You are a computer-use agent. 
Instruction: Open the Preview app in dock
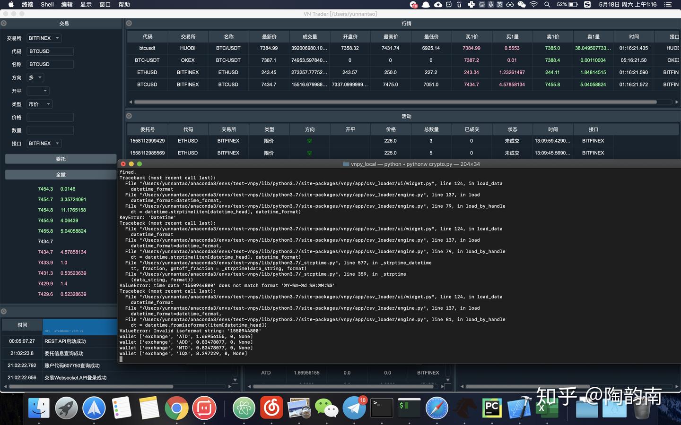299,408
